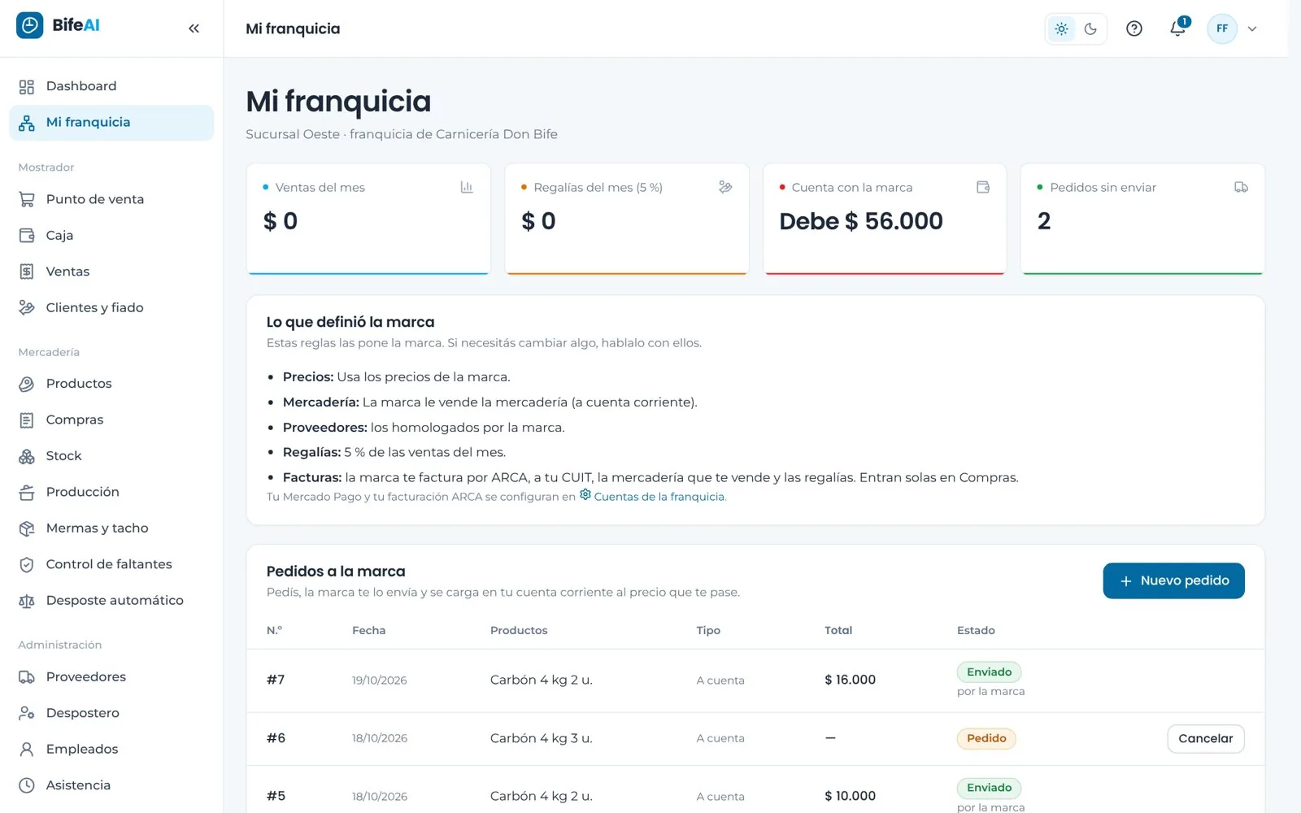The image size is (1301, 813).
Task: Click the Debe $ 56.000 amount
Action: point(861,221)
